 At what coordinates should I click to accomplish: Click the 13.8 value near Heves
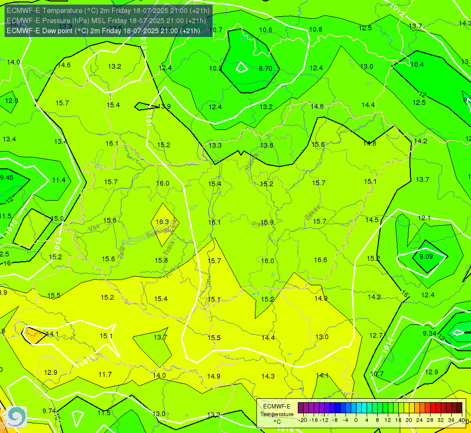(x=267, y=145)
